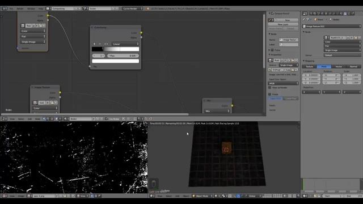Image resolution: width=363 pixels, height=204 pixels.
Task: Click the node editor type icon in header
Action: [4, 119]
